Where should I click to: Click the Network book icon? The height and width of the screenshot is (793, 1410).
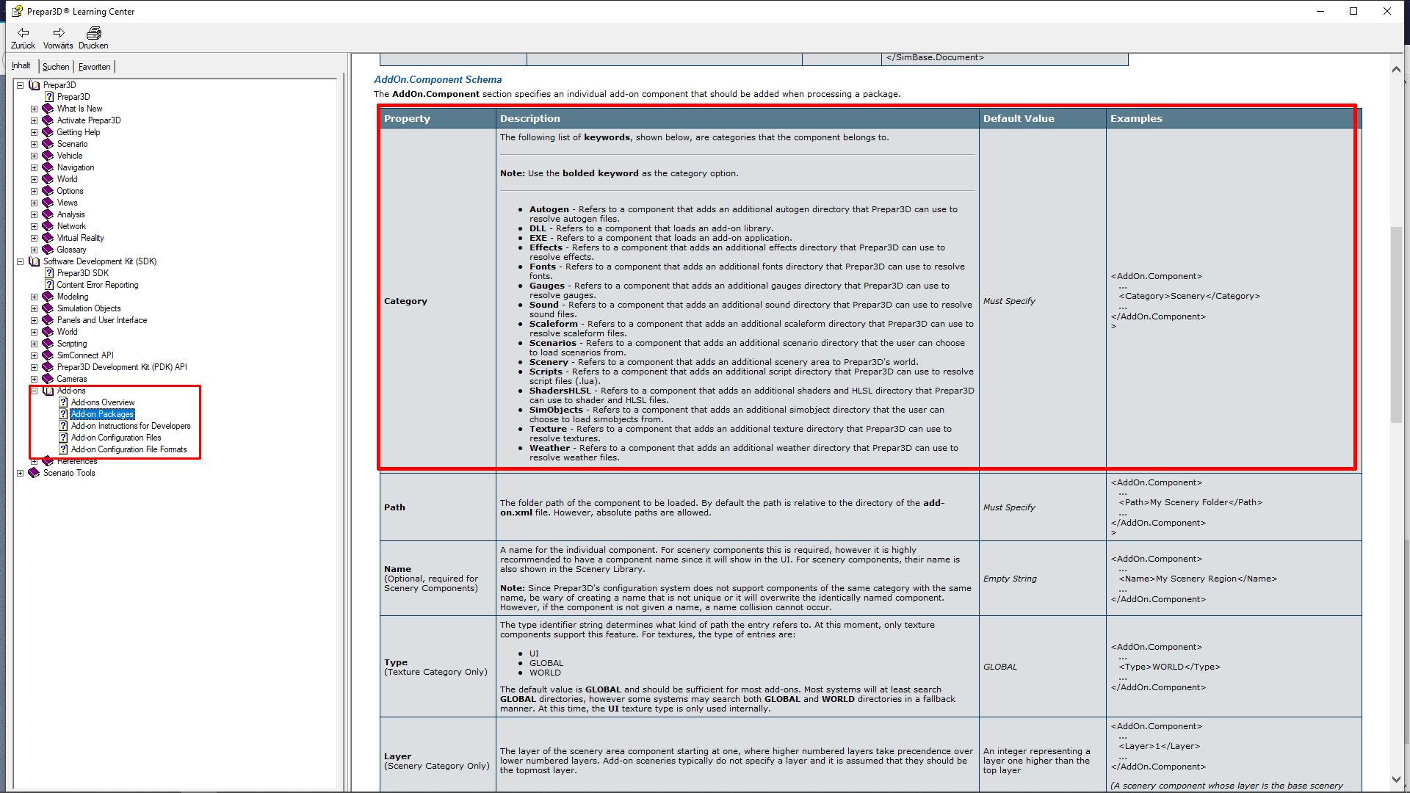coord(48,226)
